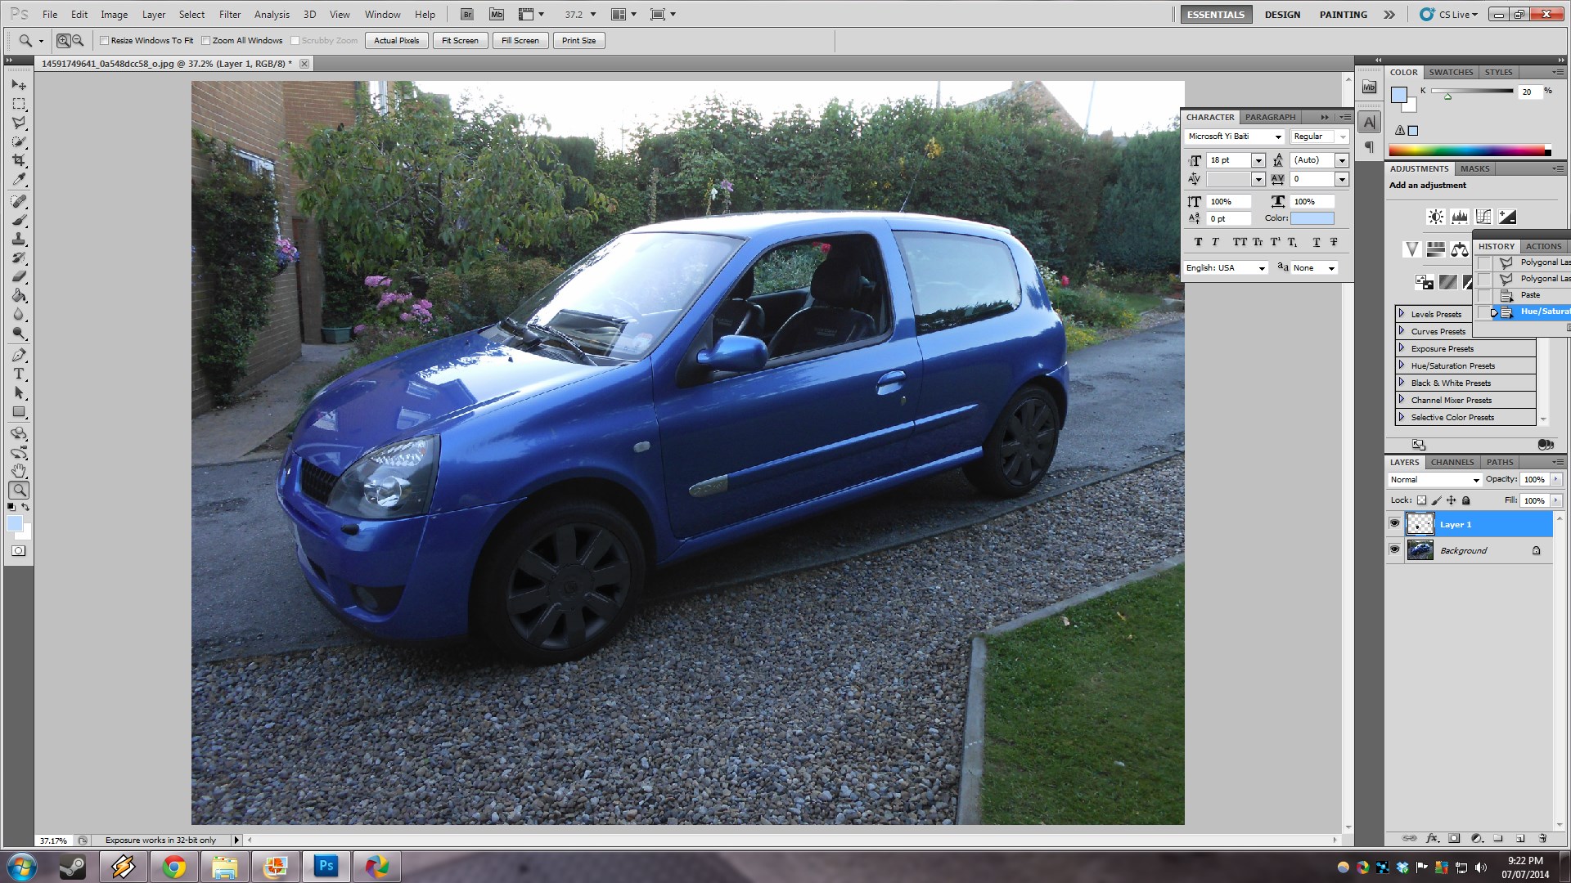Image resolution: width=1571 pixels, height=883 pixels.
Task: Select the Pen tool
Action: pos(19,355)
